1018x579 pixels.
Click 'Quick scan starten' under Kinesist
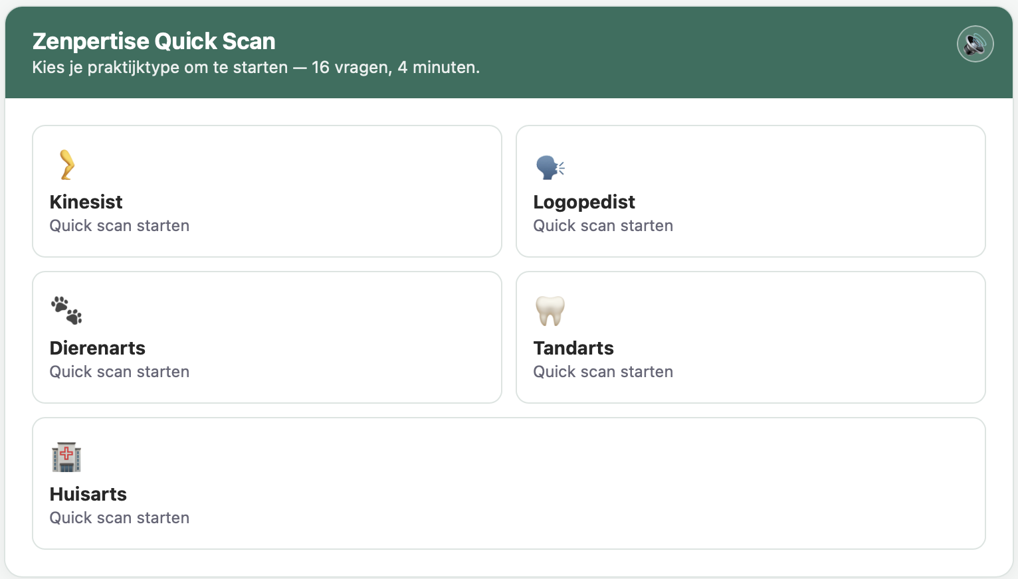(x=120, y=226)
